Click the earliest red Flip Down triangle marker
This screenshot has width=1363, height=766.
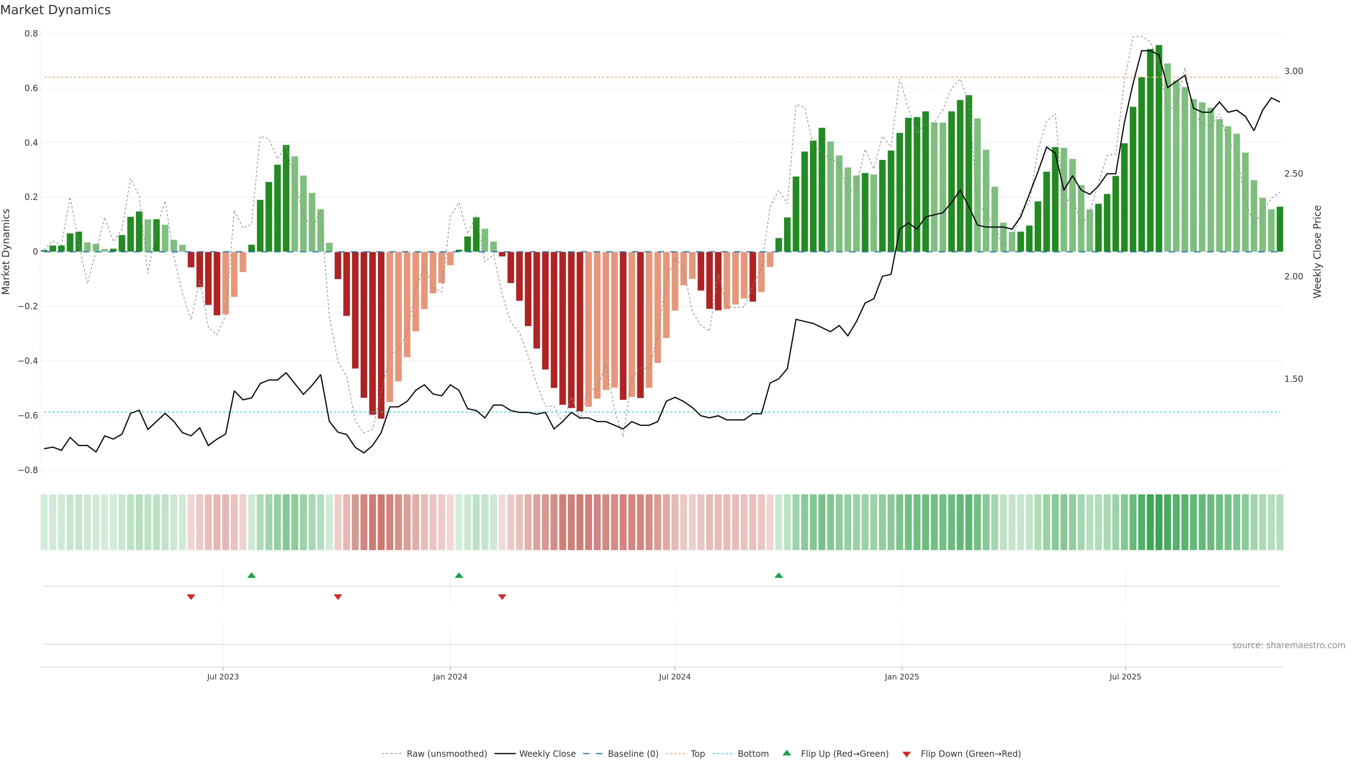click(191, 597)
